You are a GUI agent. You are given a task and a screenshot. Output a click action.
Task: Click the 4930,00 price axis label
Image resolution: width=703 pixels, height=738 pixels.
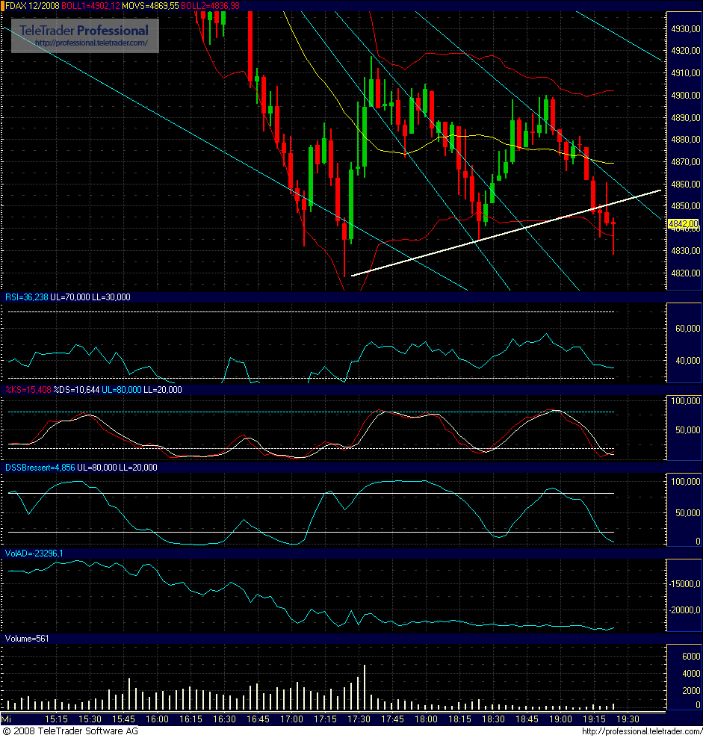click(686, 28)
